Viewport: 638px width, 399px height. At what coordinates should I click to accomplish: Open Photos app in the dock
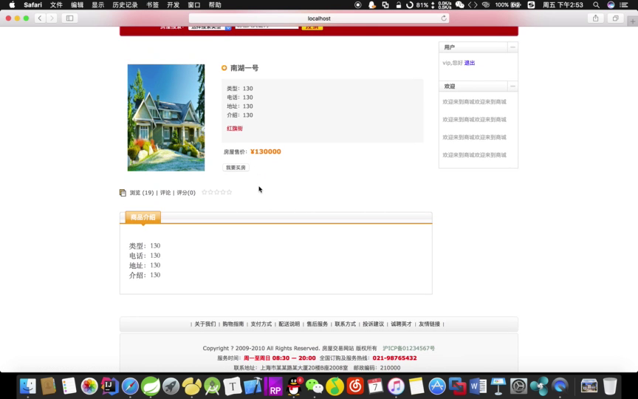coord(89,386)
